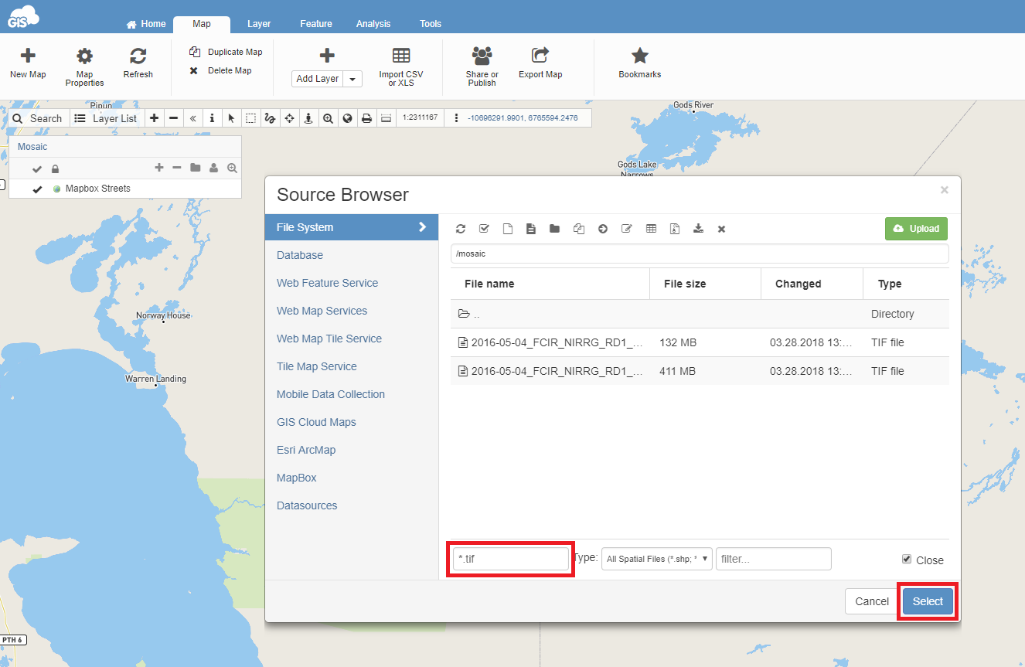Open Bookmarks star icon

pos(640,56)
